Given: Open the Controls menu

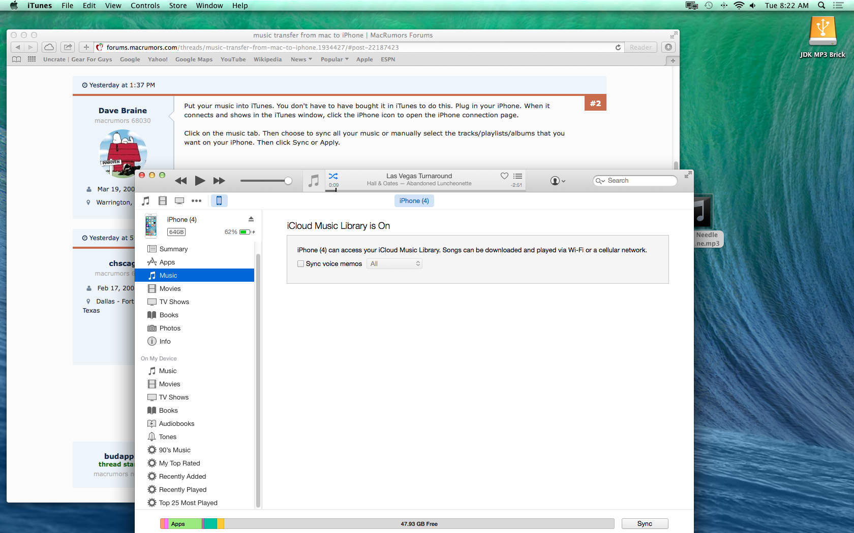Looking at the screenshot, I should 145,6.
